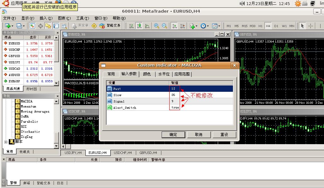324x188 pixels.
Task: Zoom in on the chart
Action: (156, 26)
